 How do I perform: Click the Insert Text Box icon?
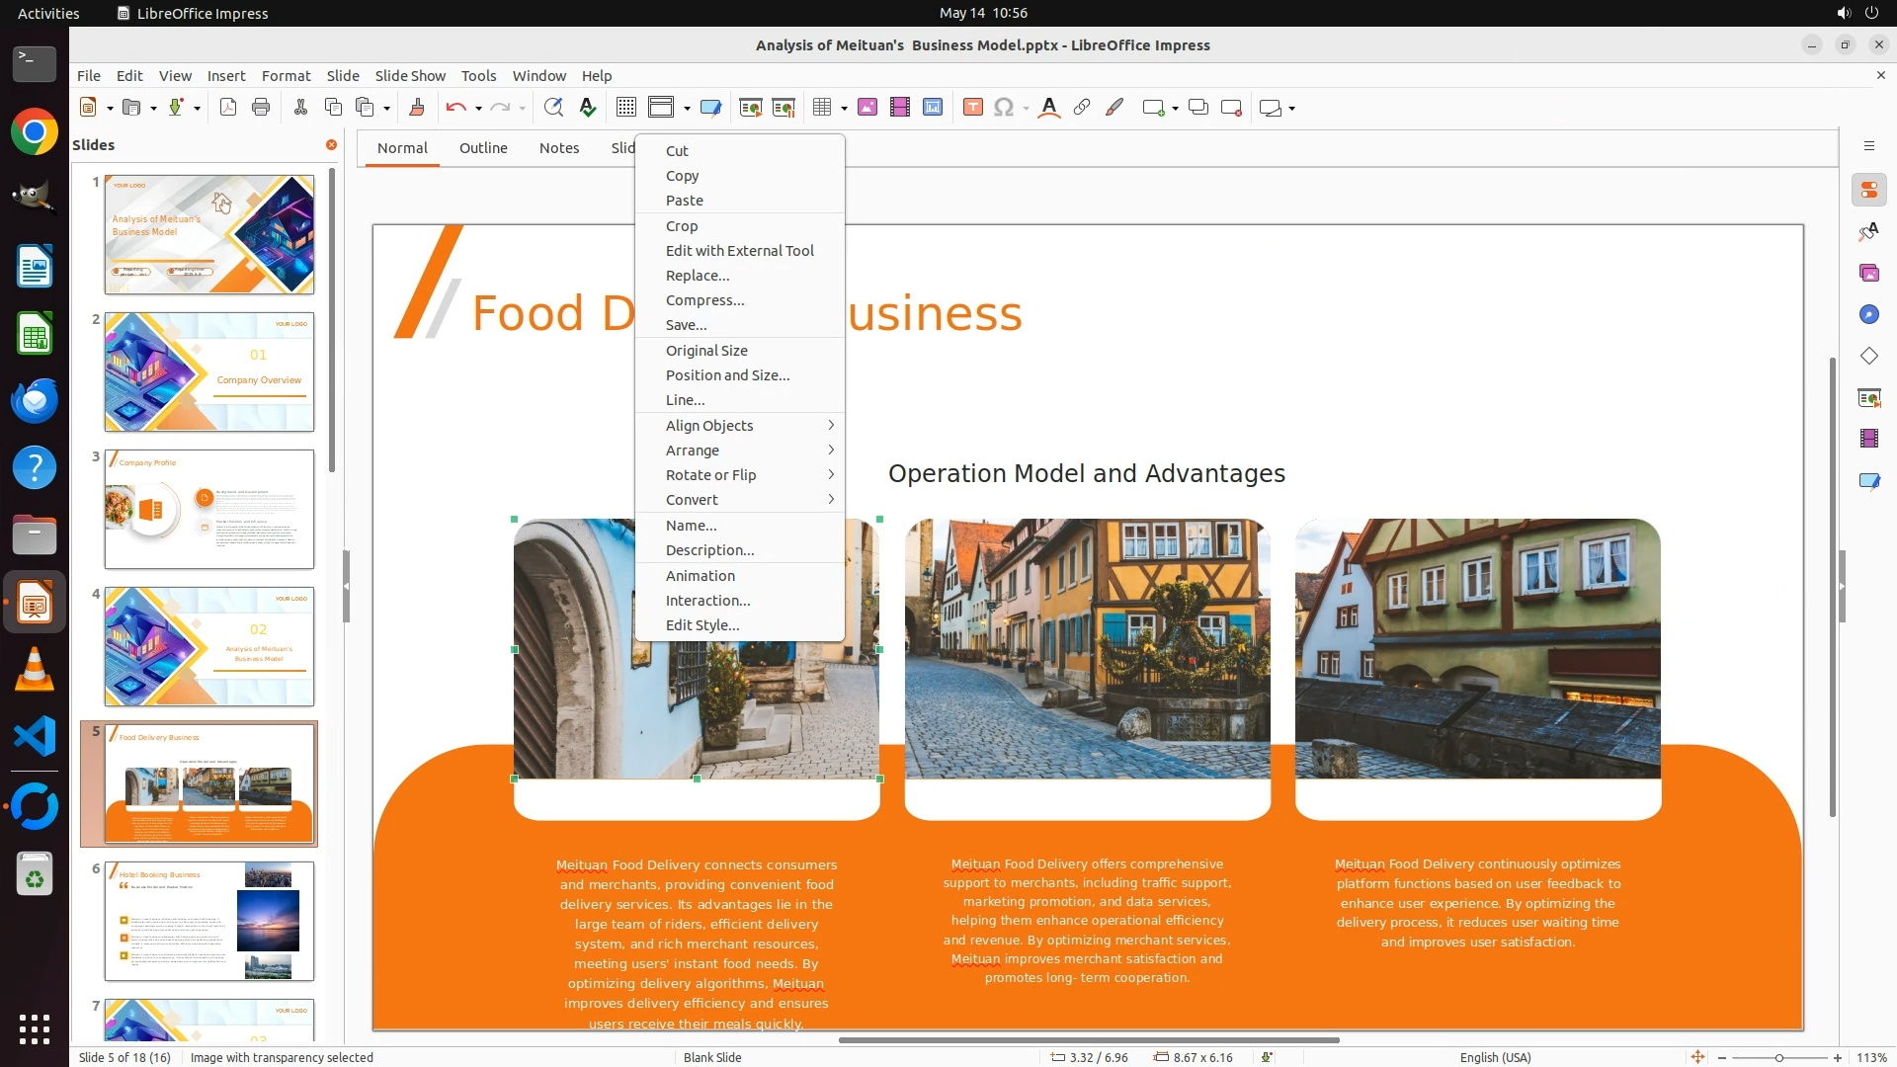[972, 108]
